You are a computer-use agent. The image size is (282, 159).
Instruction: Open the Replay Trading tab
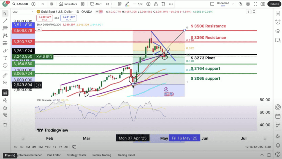pos(102,155)
